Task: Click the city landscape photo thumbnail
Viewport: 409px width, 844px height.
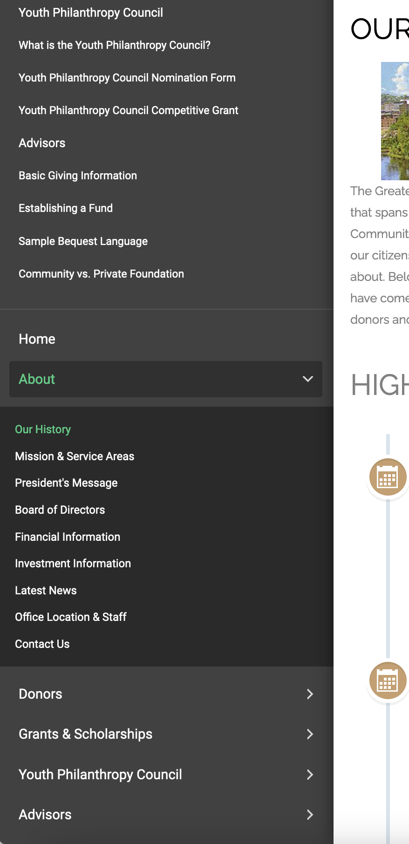Action: tap(395, 121)
